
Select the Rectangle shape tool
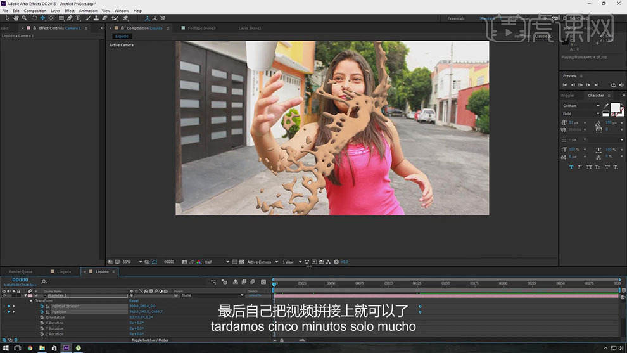[61, 18]
